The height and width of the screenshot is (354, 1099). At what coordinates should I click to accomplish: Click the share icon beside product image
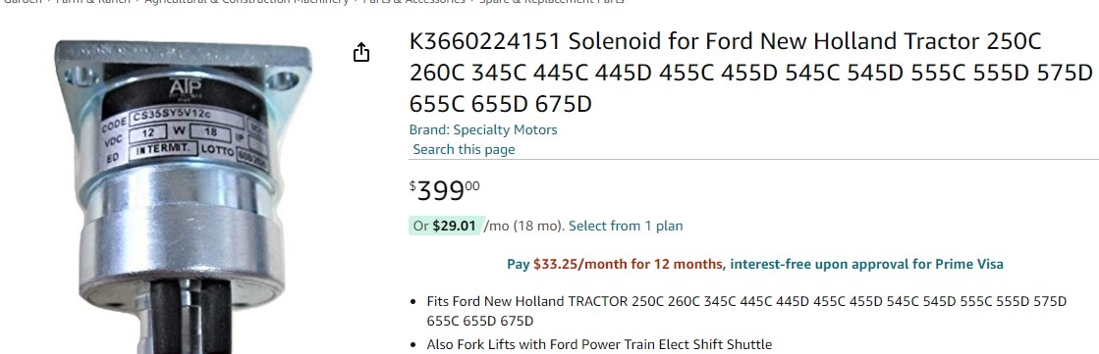point(361,52)
